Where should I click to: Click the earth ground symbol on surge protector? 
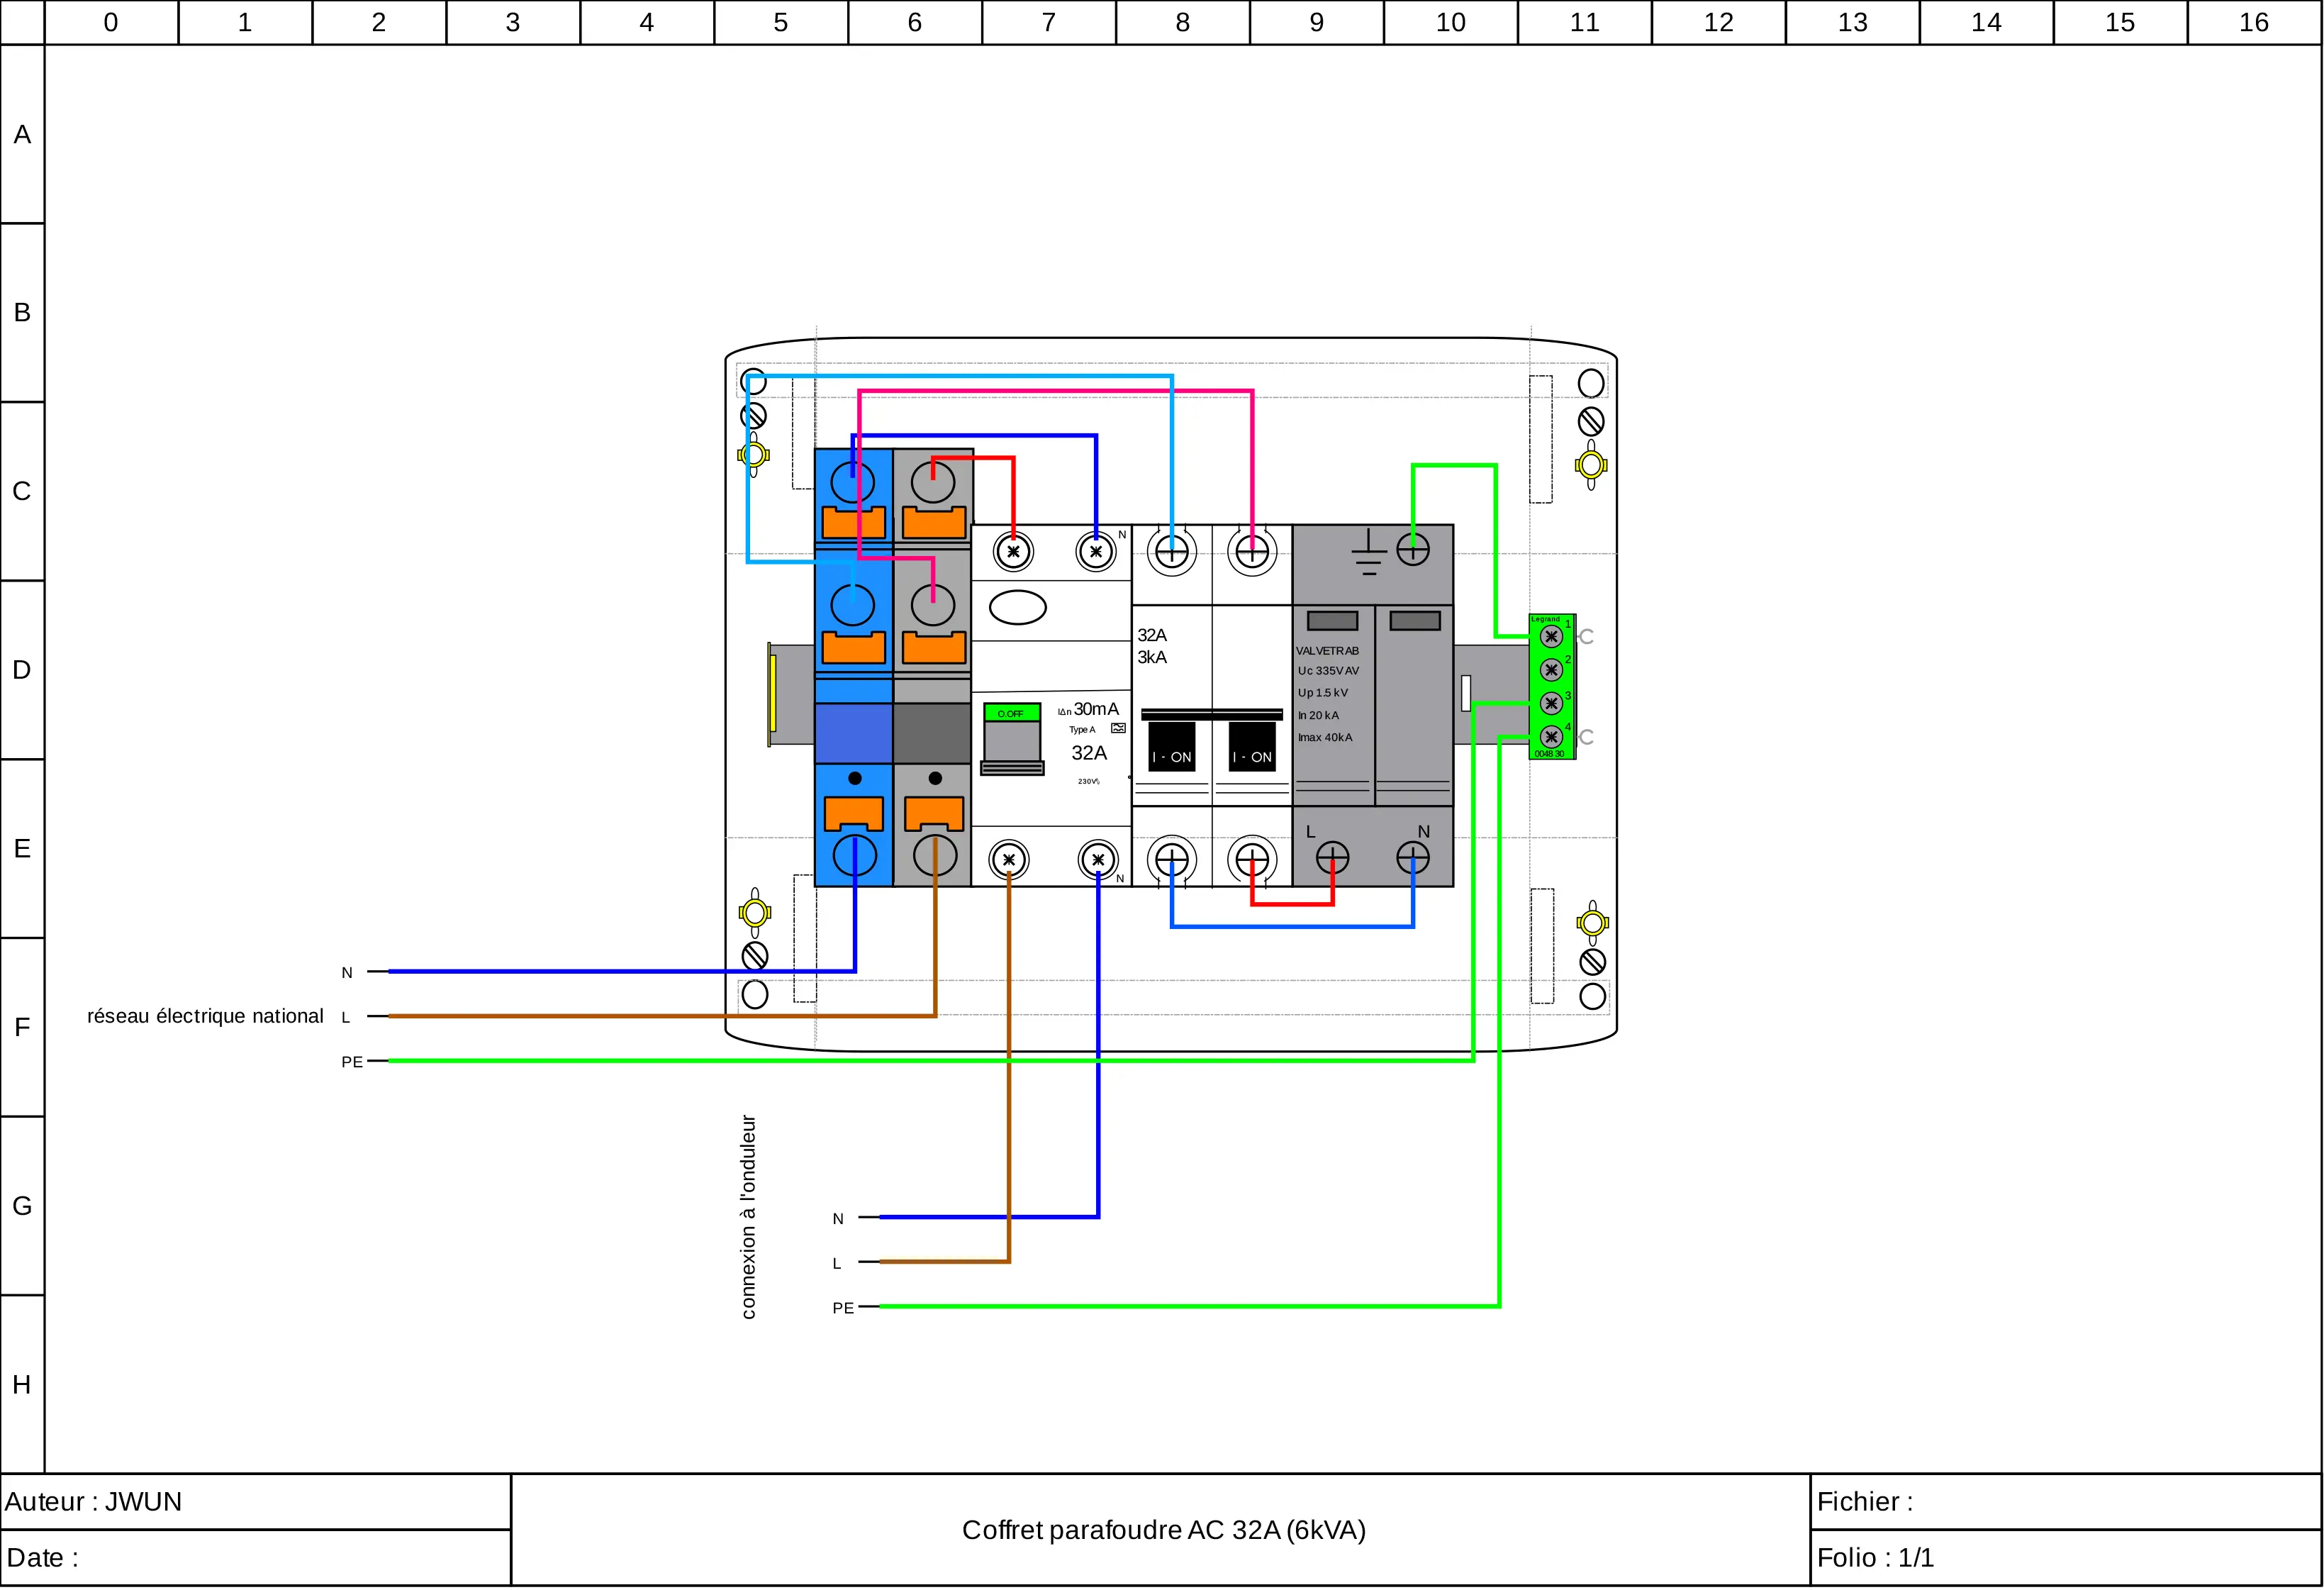pos(1368,553)
